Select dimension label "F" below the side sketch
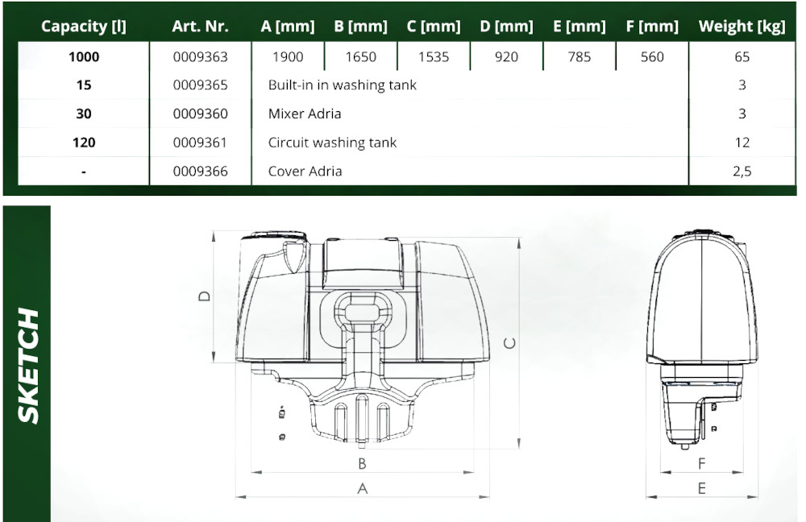 coord(702,464)
